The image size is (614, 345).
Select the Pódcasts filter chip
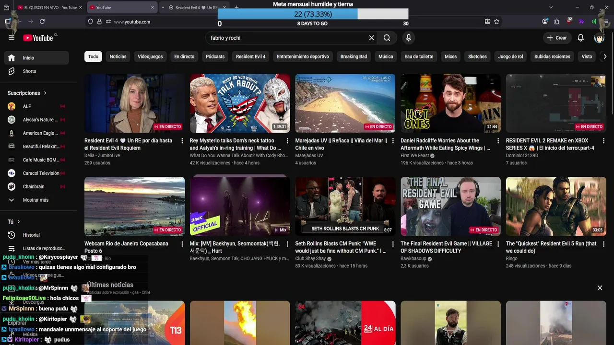[x=215, y=57]
